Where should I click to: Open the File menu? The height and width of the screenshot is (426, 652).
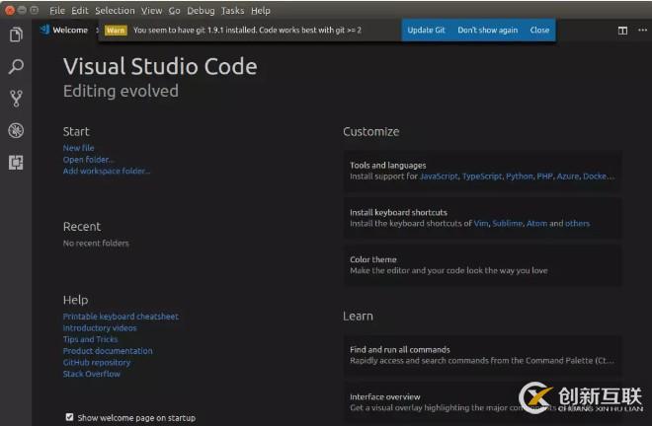[x=57, y=11]
